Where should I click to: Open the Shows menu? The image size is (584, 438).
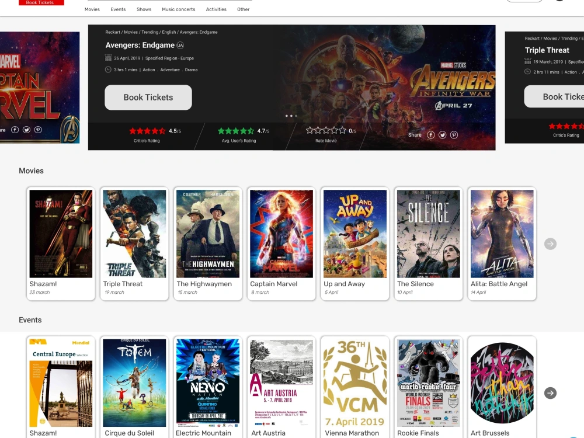pos(144,9)
